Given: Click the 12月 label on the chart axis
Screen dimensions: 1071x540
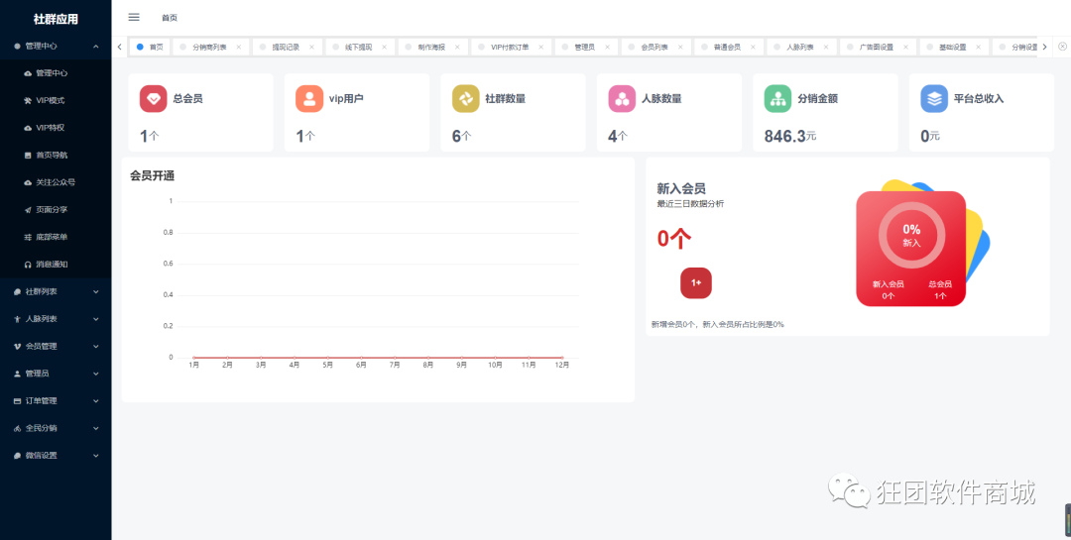Looking at the screenshot, I should click(x=562, y=366).
